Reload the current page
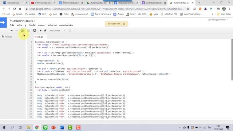The height and width of the screenshot is (131, 233). pos(15,9)
